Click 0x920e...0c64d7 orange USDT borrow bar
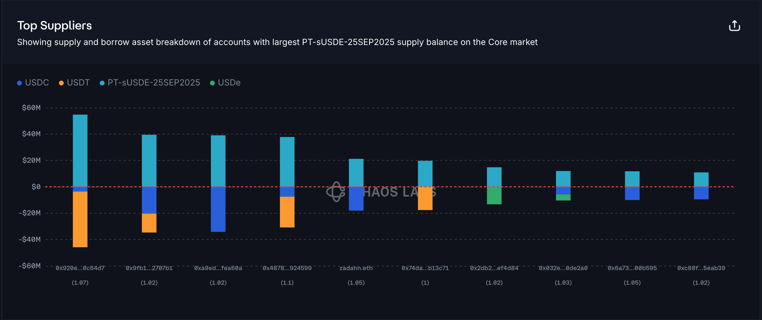Image resolution: width=762 pixels, height=320 pixels. pos(80,219)
